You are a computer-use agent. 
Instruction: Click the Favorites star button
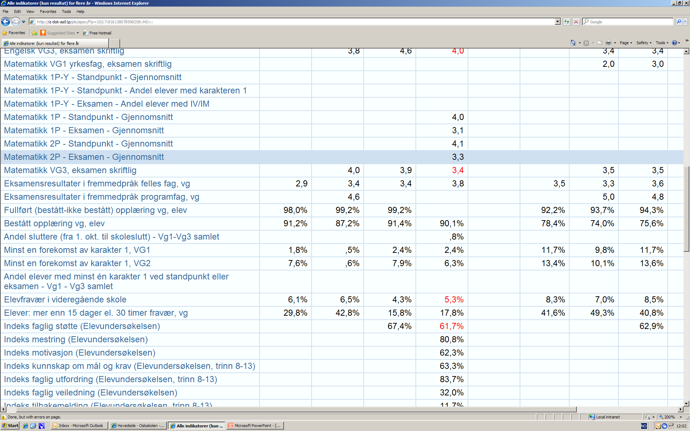point(14,33)
